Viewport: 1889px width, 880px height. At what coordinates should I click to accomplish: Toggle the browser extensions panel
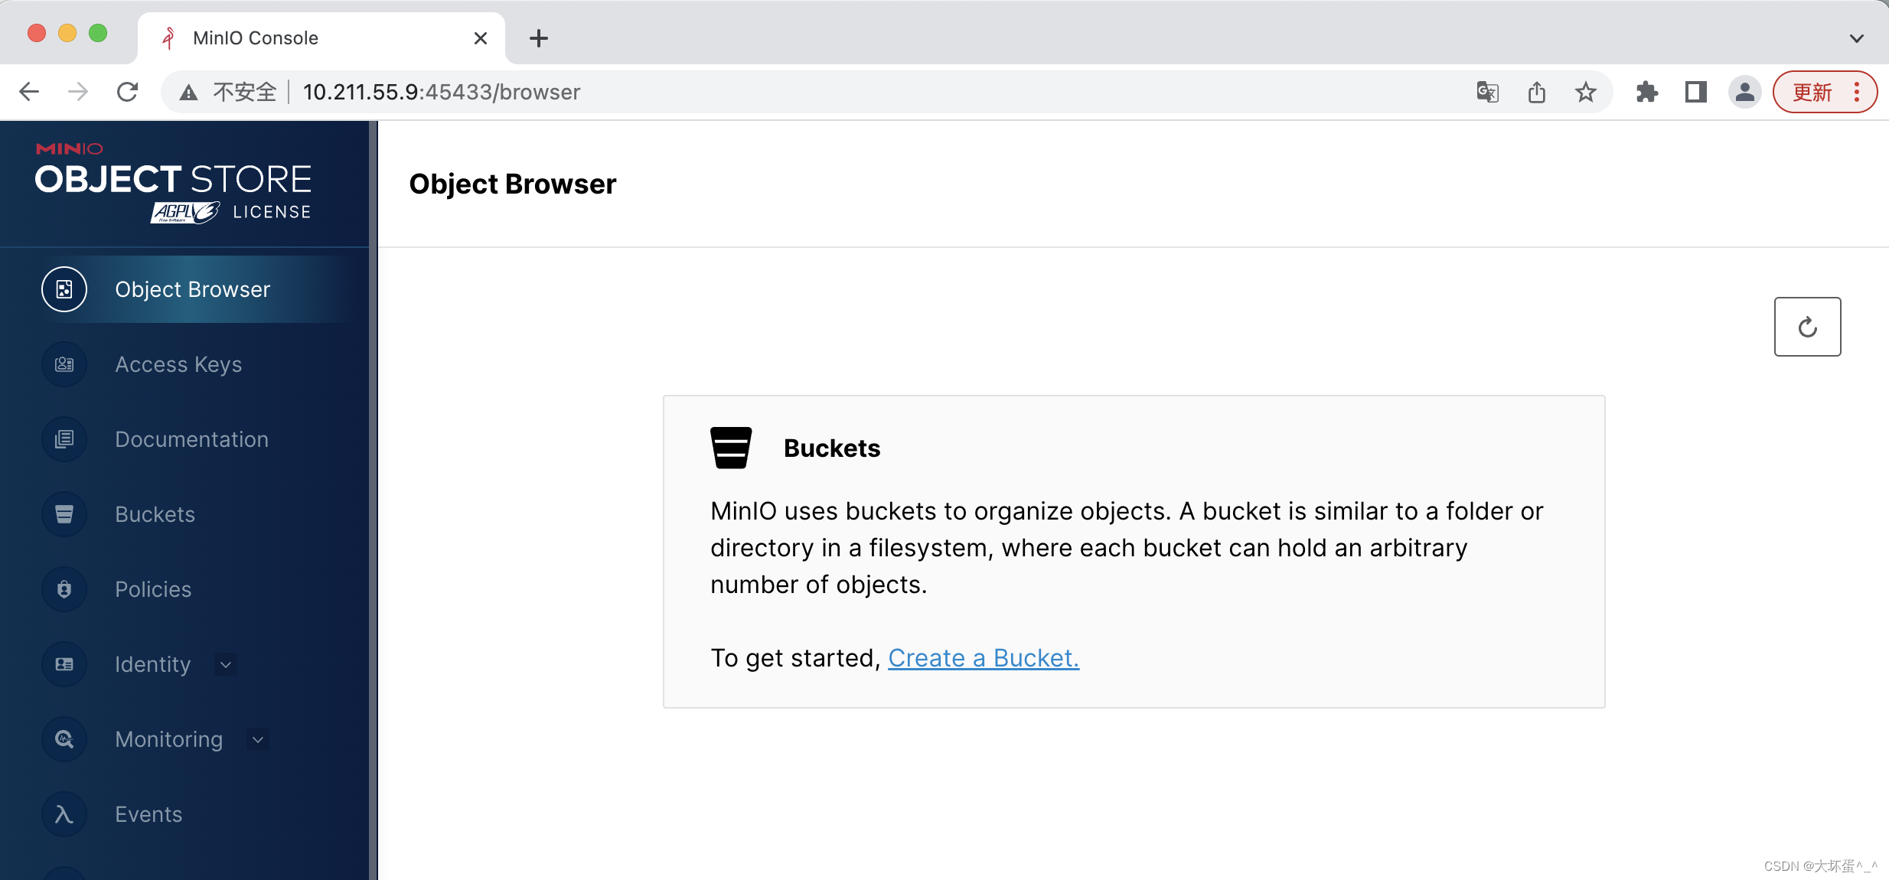click(1644, 93)
